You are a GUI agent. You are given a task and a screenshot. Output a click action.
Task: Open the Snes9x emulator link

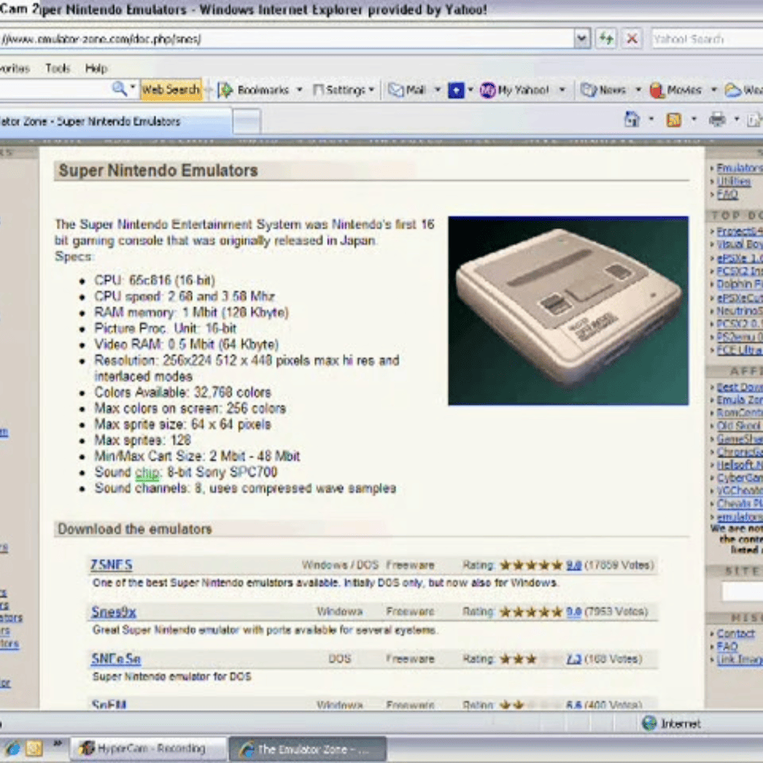click(x=114, y=612)
